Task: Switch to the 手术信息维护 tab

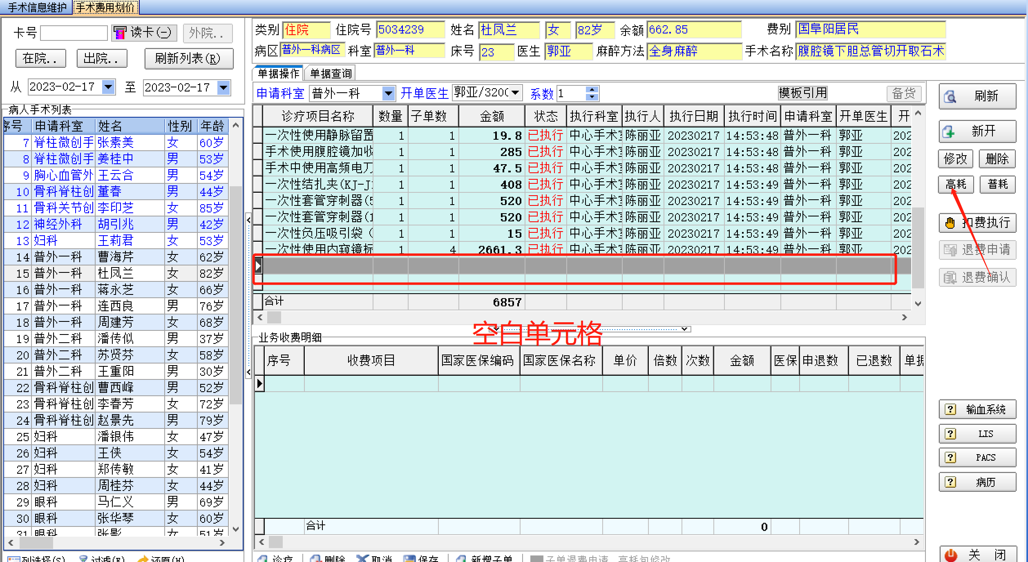Action: point(37,7)
